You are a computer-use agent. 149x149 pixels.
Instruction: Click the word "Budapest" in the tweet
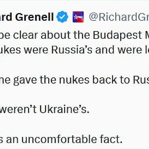[x=118, y=35]
